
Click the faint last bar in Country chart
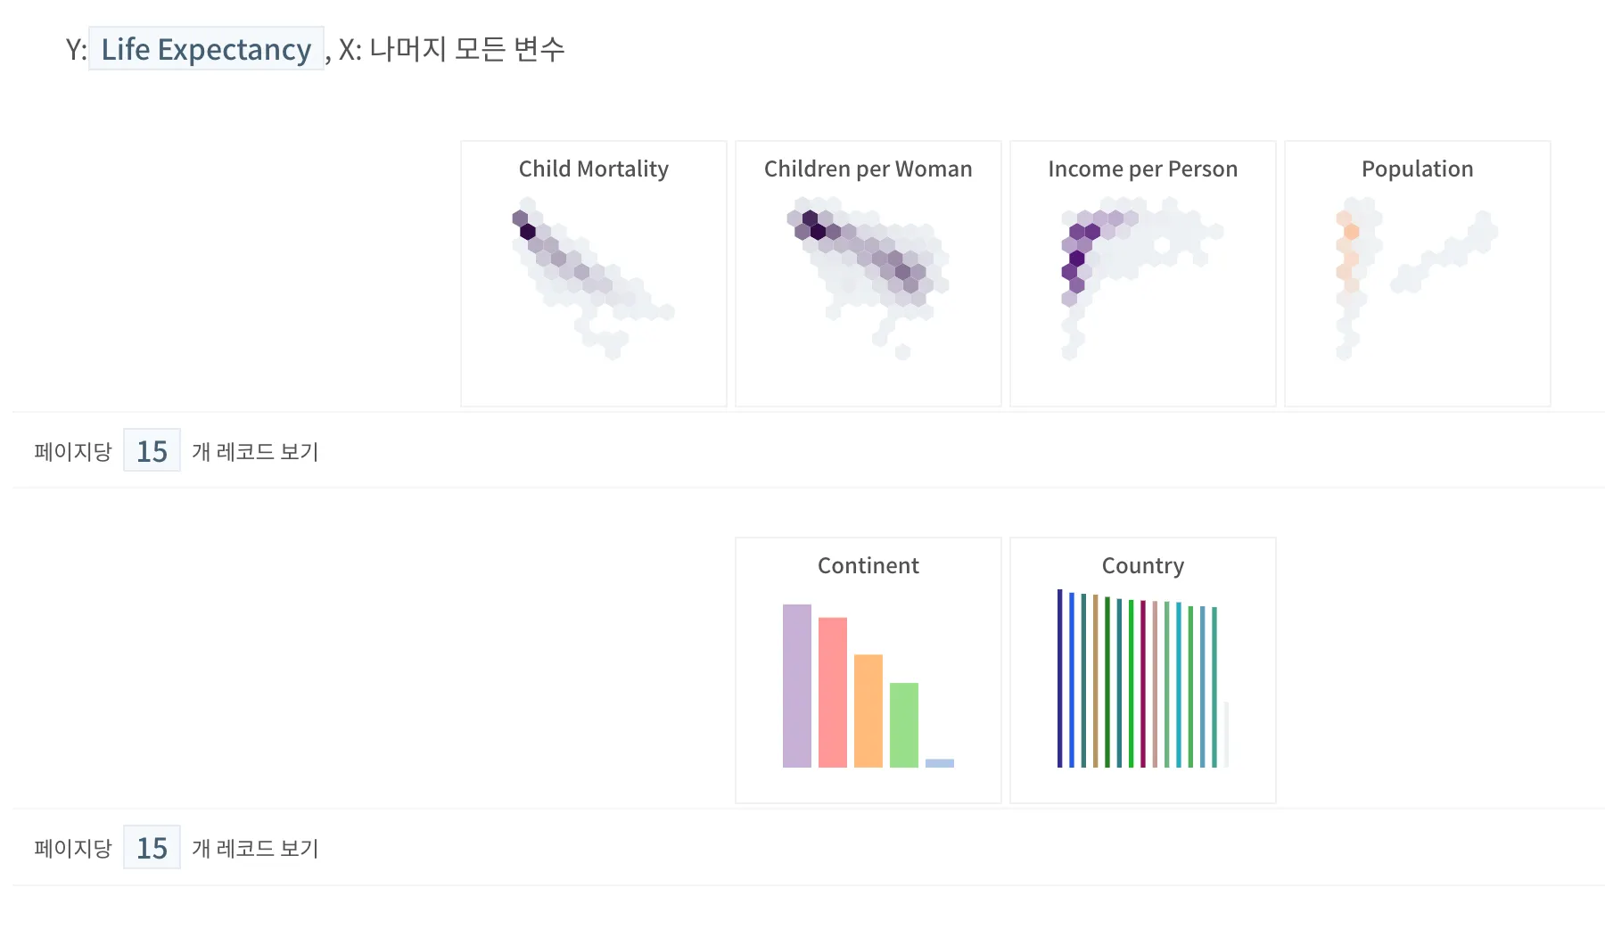click(1226, 736)
